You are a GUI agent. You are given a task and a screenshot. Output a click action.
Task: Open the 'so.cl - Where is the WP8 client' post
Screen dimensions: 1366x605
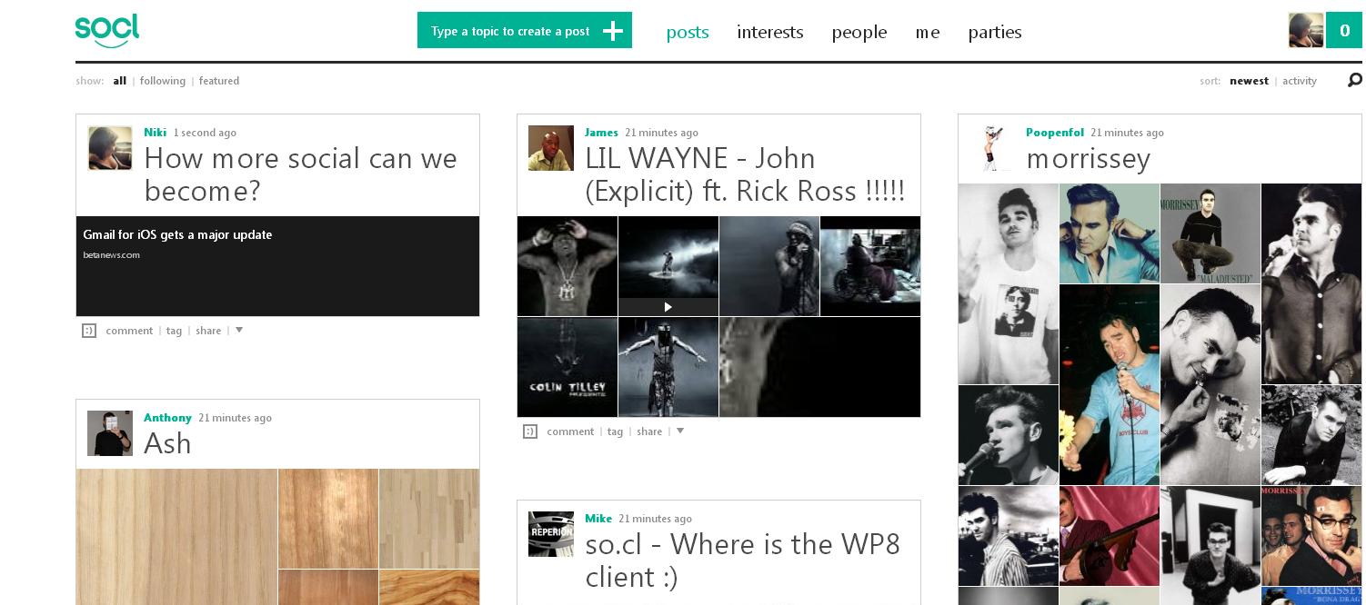[x=743, y=560]
